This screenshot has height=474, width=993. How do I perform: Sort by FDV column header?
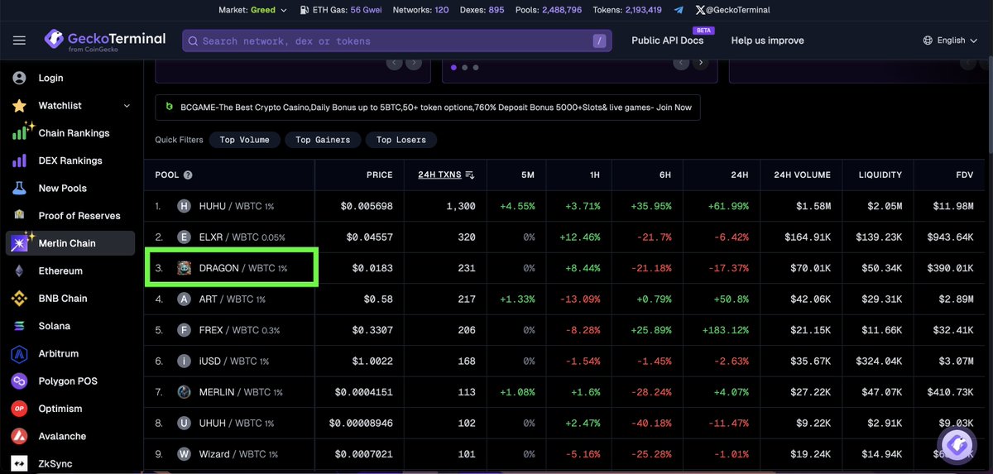click(963, 175)
